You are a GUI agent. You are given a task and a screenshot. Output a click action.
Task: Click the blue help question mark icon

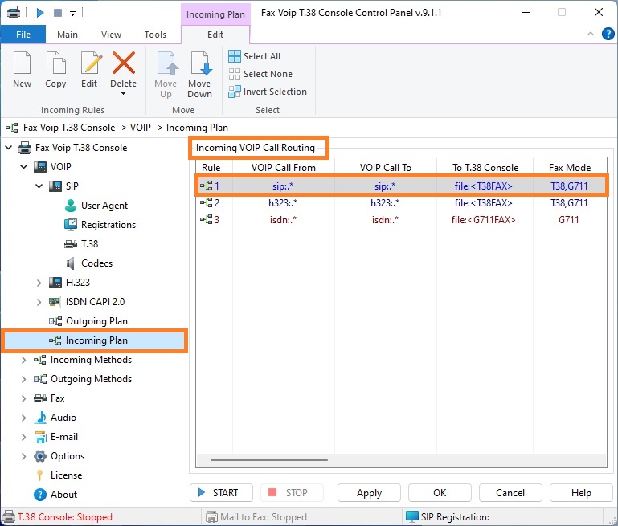(x=608, y=34)
